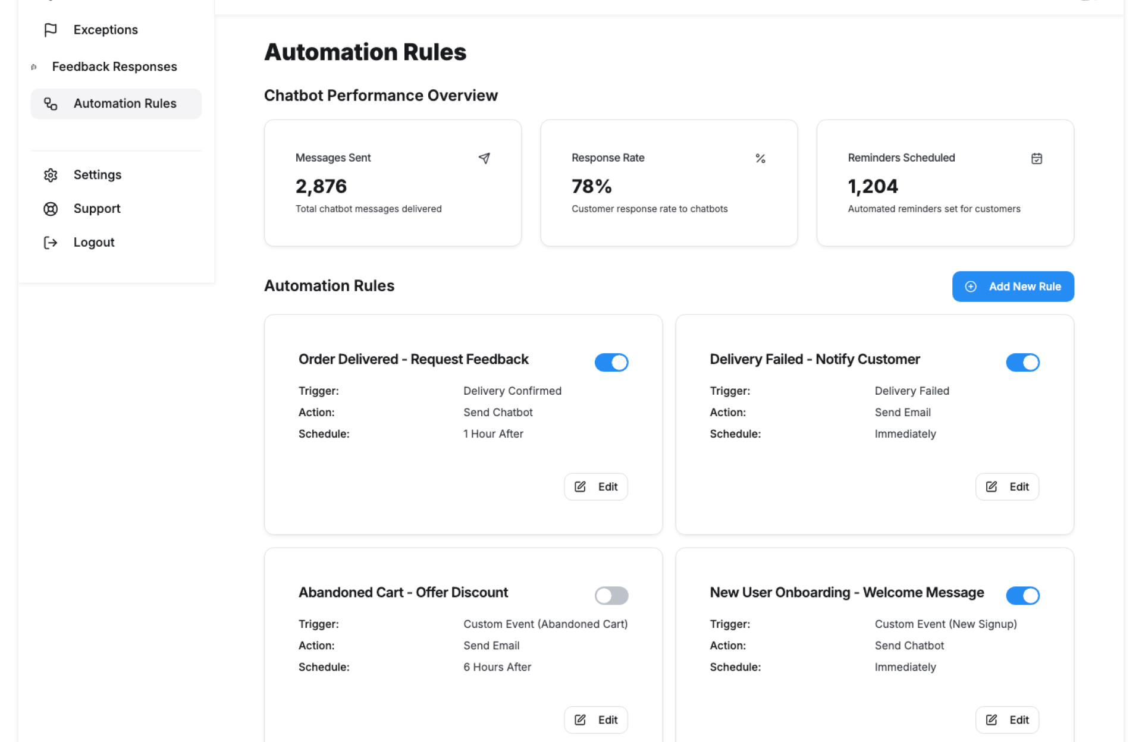Open Feedback Responses in sidebar
The height and width of the screenshot is (742, 1142).
[x=115, y=67]
